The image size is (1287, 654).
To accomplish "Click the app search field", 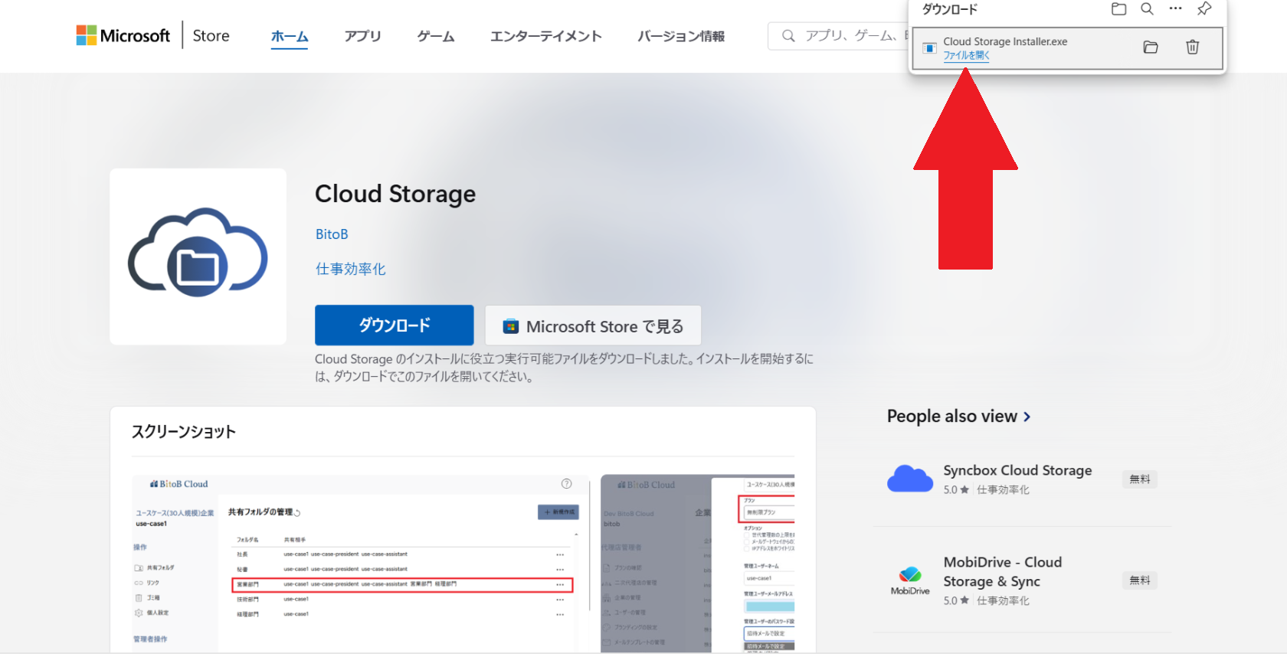I will click(x=838, y=36).
